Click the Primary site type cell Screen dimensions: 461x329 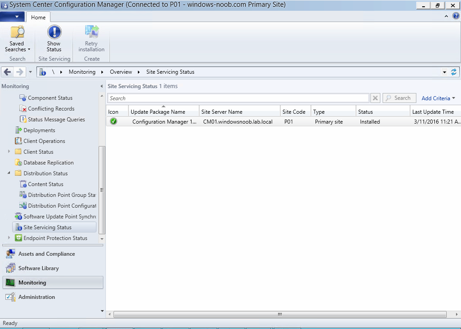pos(329,122)
